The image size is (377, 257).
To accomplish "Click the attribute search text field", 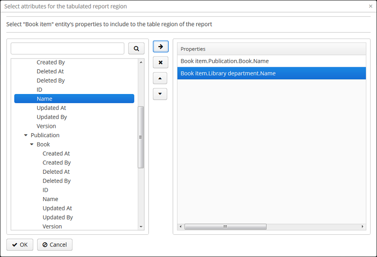I will [x=67, y=48].
